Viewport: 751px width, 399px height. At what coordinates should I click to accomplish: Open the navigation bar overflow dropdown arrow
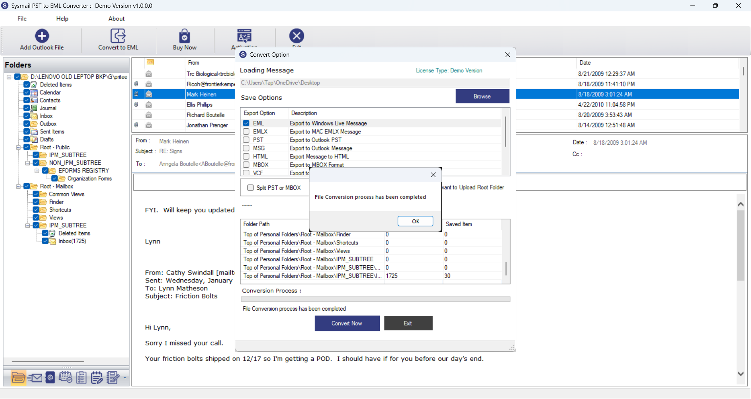coord(125,378)
